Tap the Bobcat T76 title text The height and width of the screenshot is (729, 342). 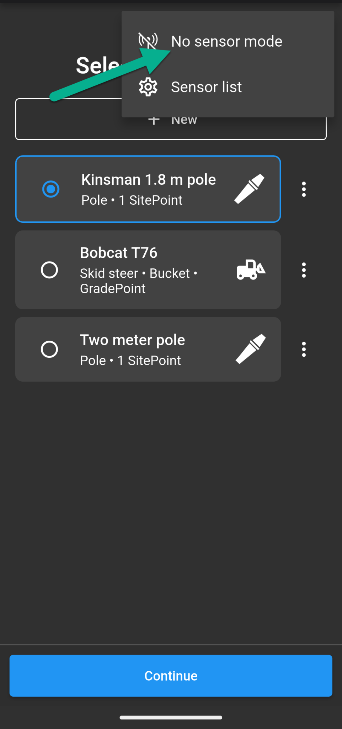click(119, 253)
